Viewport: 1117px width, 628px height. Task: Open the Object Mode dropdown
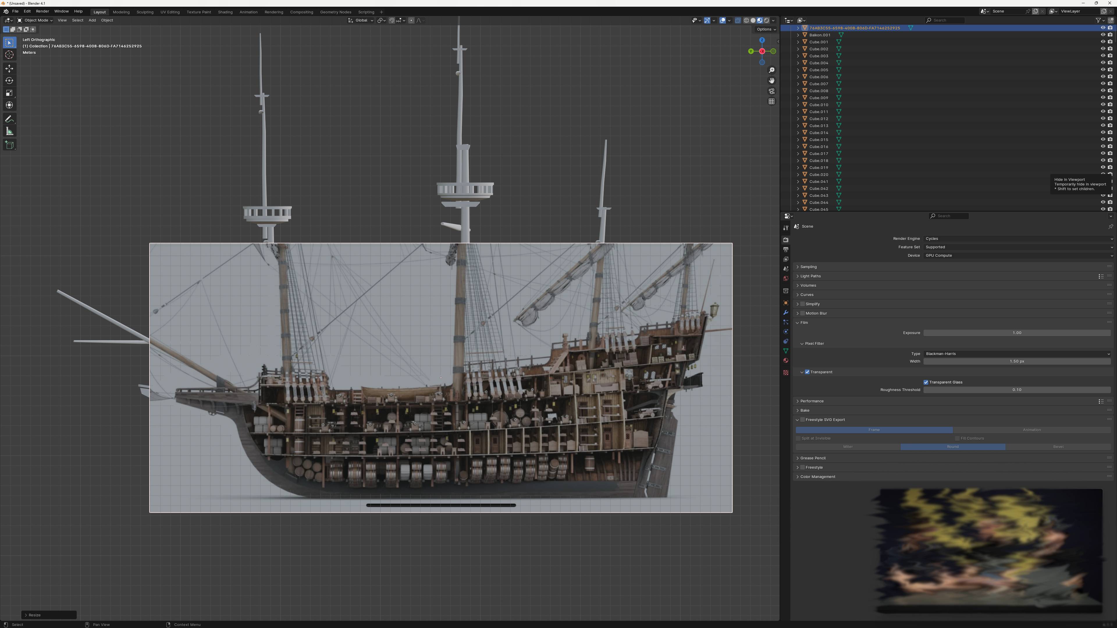click(x=35, y=20)
